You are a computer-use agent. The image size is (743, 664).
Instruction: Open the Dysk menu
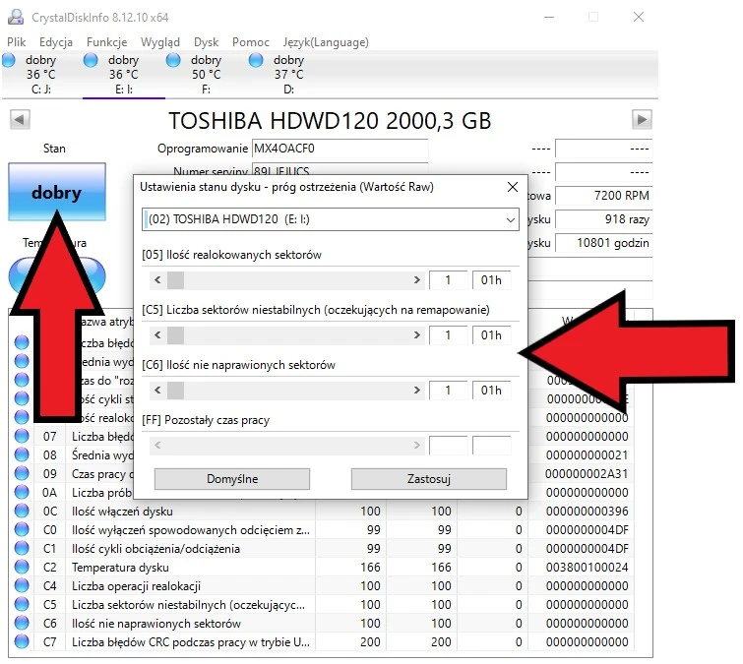click(207, 42)
